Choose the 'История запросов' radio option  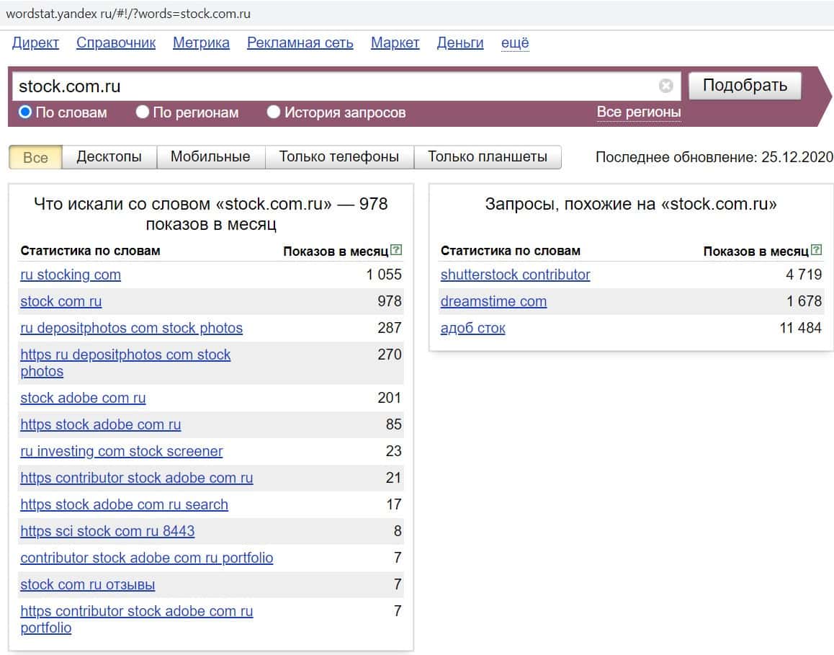(x=274, y=112)
